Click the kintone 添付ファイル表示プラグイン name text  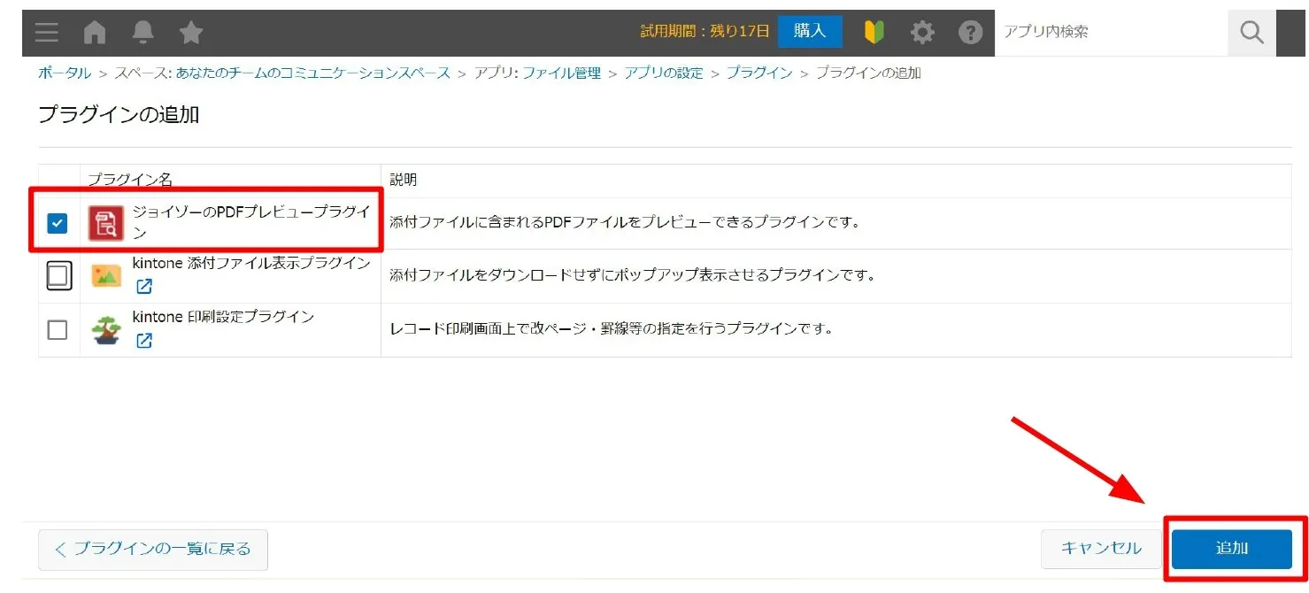pos(251,264)
